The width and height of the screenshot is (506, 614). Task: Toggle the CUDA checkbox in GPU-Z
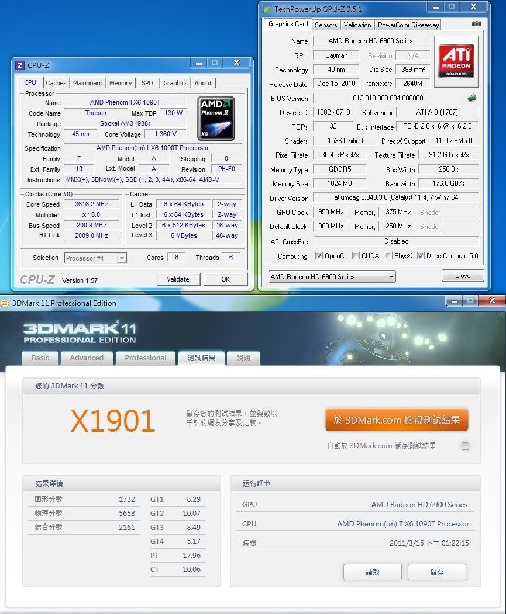point(356,256)
